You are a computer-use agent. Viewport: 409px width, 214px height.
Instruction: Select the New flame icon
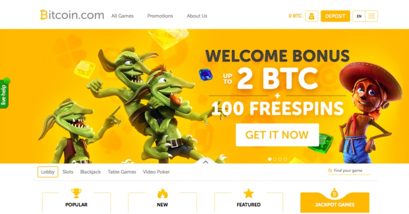pyautogui.click(x=162, y=193)
